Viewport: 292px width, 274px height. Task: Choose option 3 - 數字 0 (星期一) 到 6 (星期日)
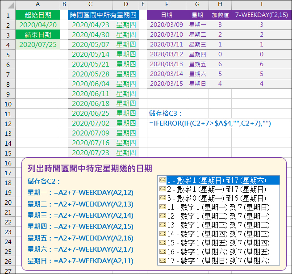pyautogui.click(x=217, y=198)
